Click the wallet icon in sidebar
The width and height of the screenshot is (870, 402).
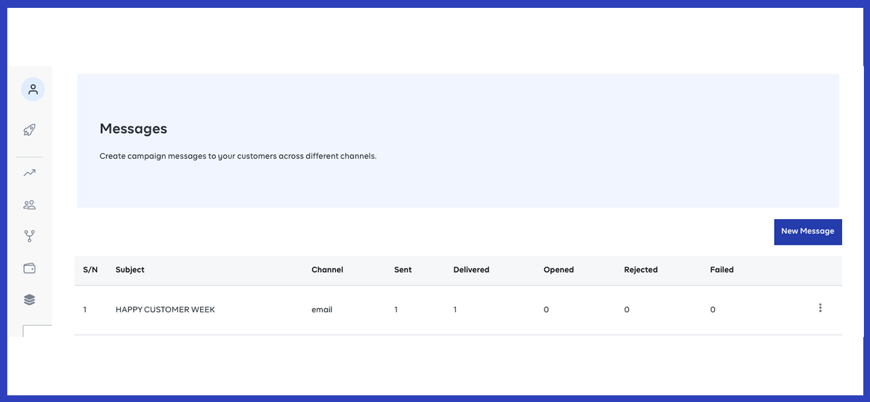[x=30, y=268]
